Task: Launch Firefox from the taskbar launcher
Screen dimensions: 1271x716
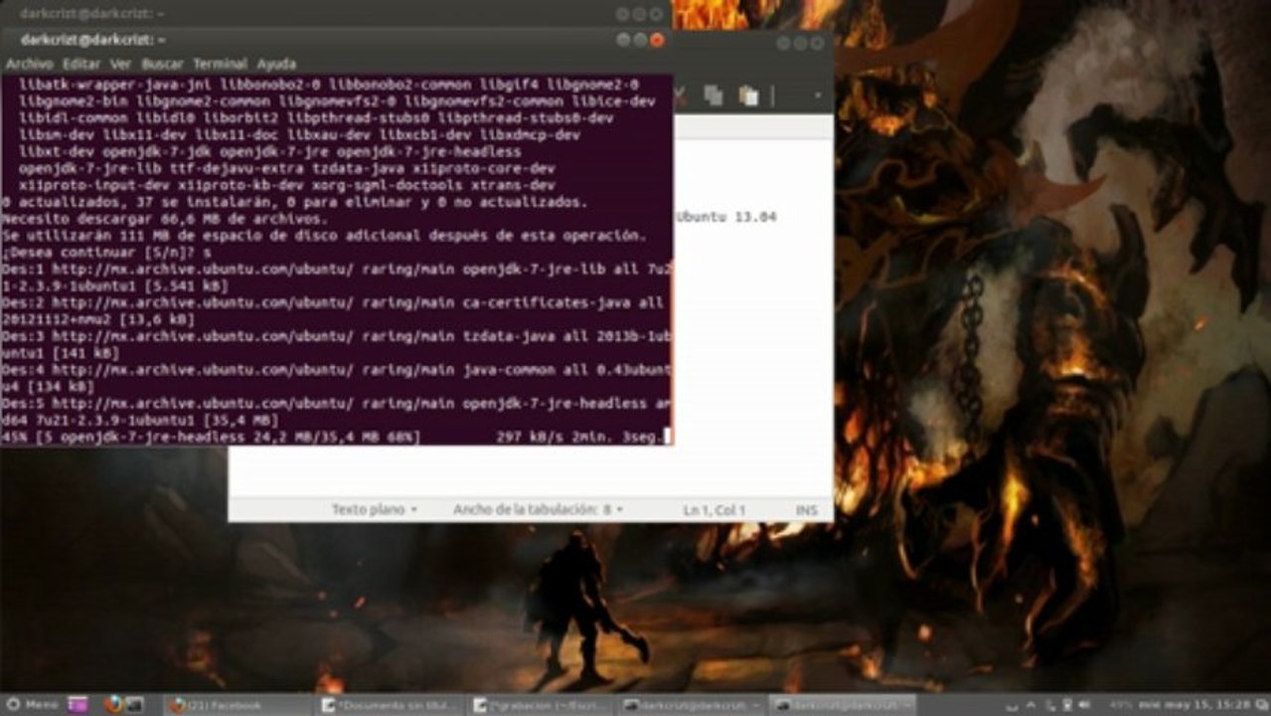Action: click(x=111, y=704)
